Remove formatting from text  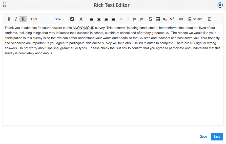pyautogui.click(x=210, y=19)
